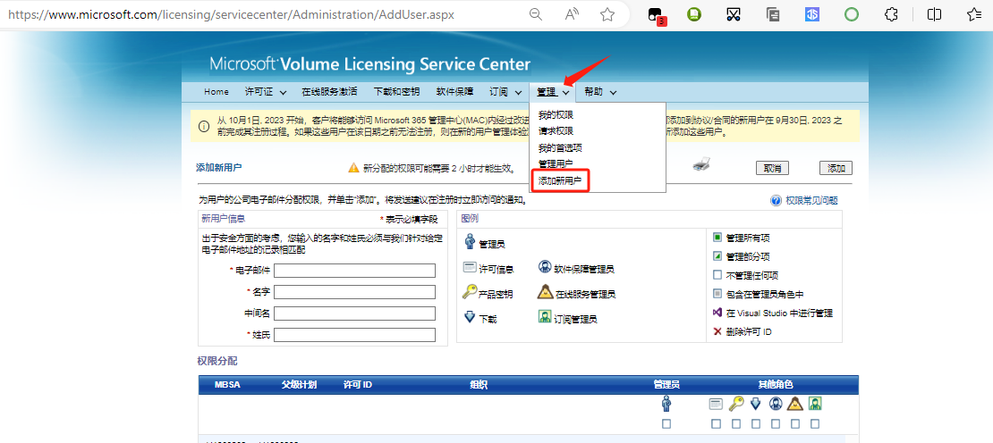Select 添加新用户 from the 管理 menu
993x443 pixels.
coord(560,181)
